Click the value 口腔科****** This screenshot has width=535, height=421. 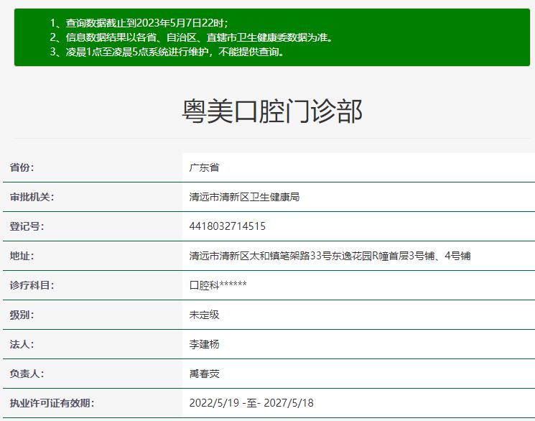[x=218, y=284]
